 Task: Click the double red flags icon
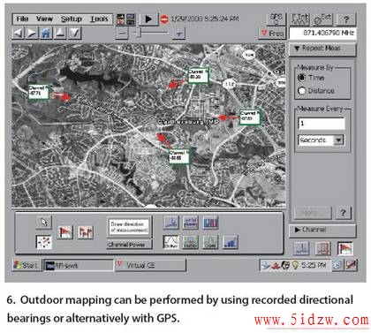(x=86, y=232)
